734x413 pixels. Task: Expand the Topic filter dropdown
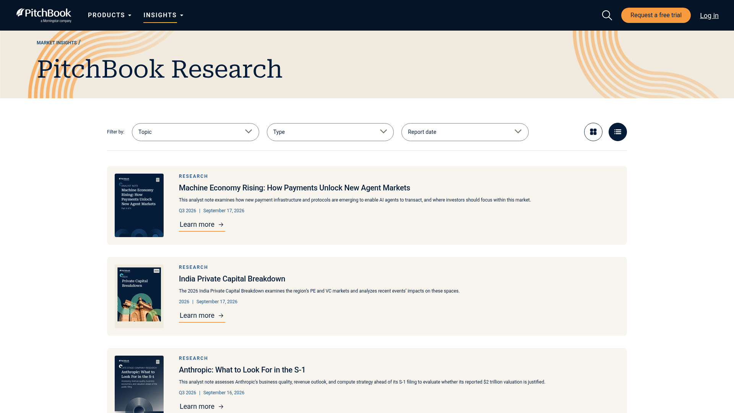point(195,132)
